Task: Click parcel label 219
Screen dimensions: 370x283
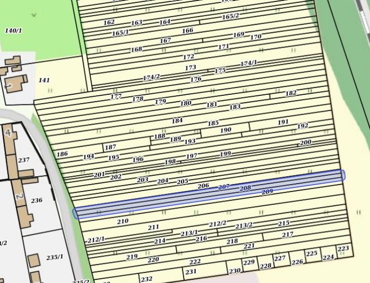Action: (x=132, y=257)
